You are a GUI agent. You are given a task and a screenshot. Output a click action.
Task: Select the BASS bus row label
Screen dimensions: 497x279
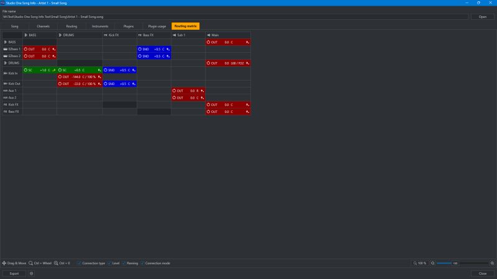tap(12, 42)
